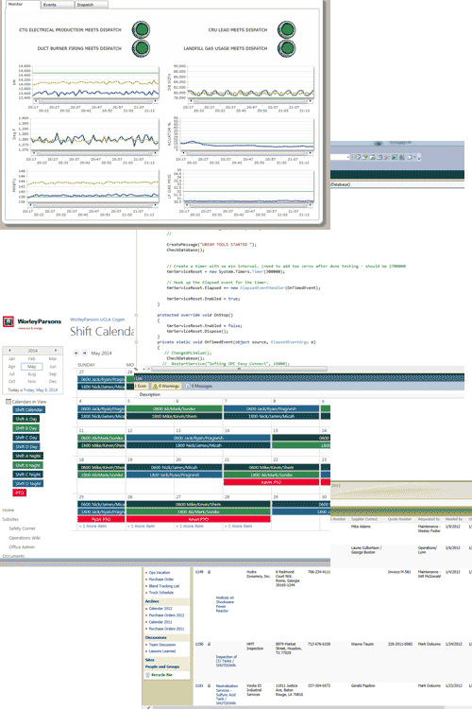Click the CTG Electrical Production status indicator light

click(141, 30)
